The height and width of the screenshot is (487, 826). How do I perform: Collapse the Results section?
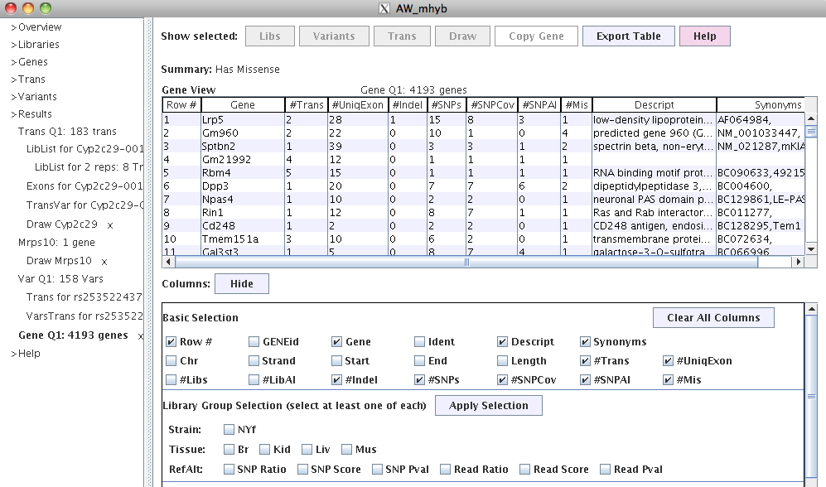click(x=35, y=114)
